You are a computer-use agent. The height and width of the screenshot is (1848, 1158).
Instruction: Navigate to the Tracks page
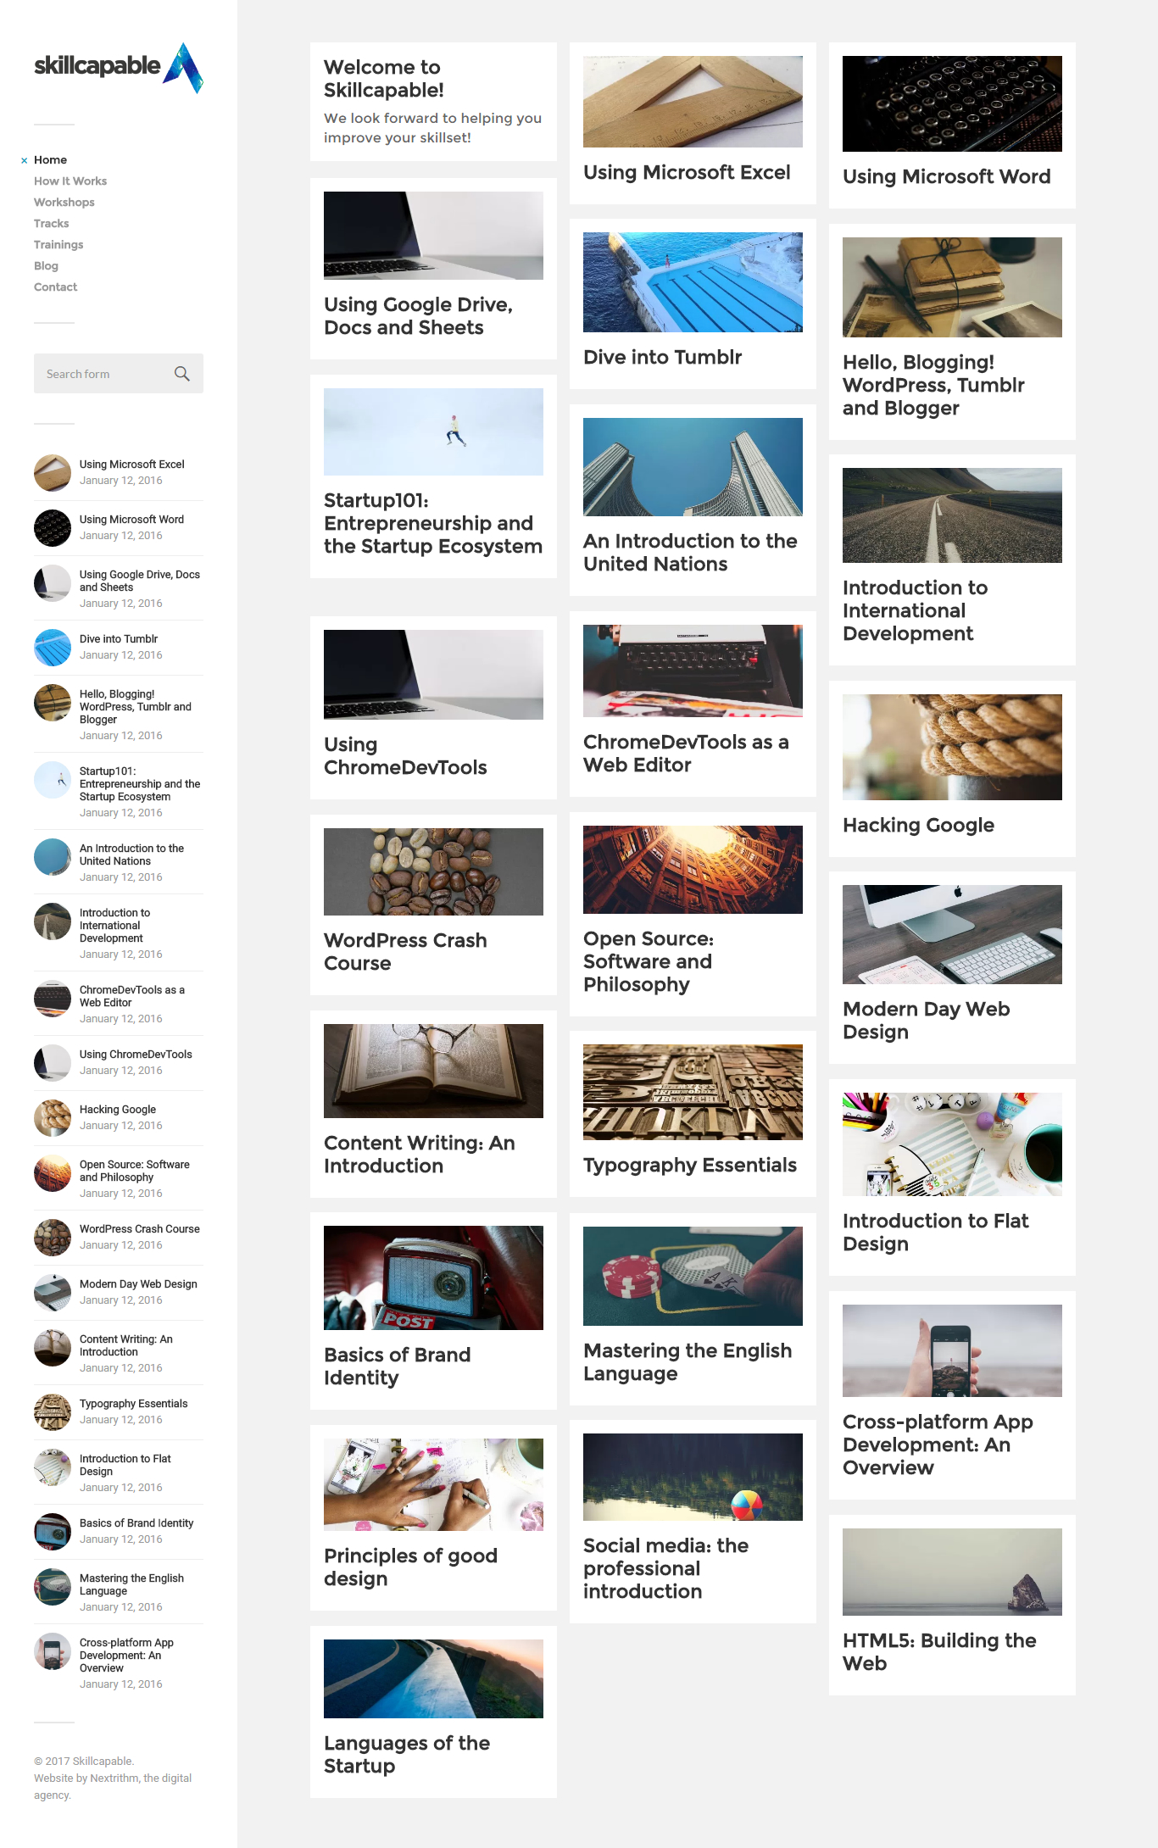coord(52,223)
